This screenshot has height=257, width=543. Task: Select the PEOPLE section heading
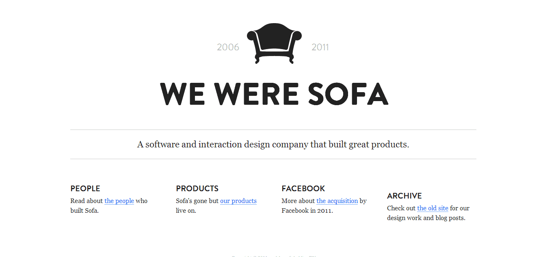point(85,188)
